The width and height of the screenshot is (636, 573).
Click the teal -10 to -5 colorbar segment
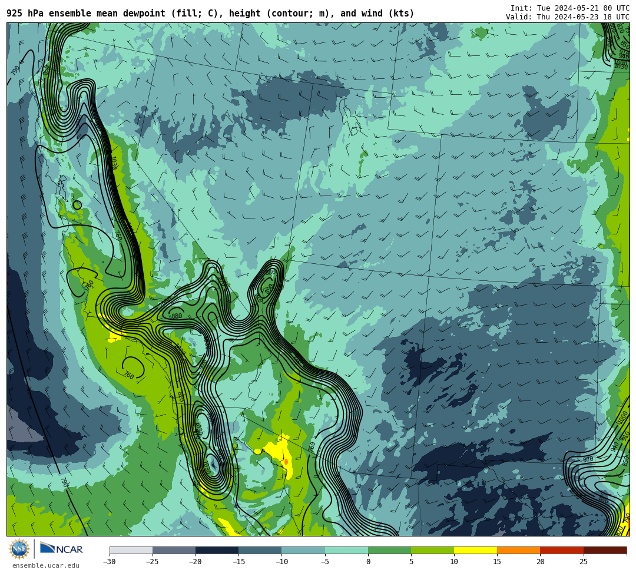click(x=303, y=550)
